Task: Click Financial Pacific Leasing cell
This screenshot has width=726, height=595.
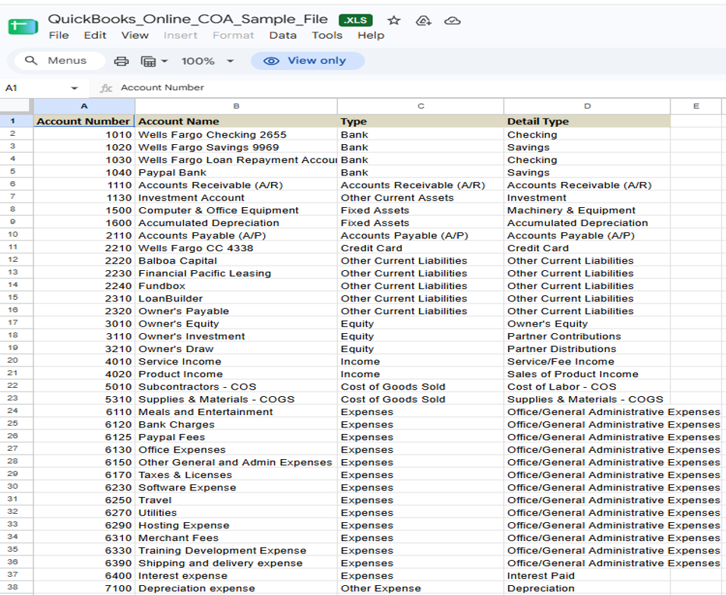Action: pos(236,273)
